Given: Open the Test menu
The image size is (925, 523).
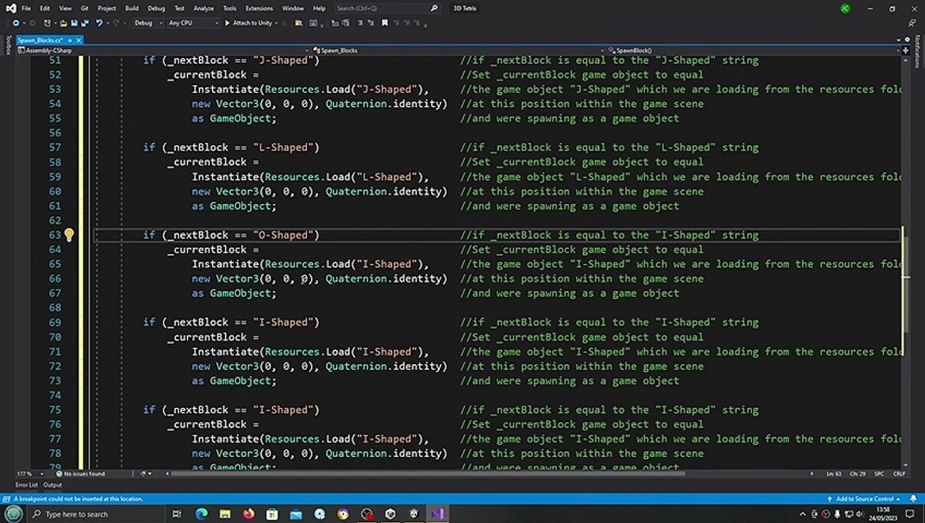Looking at the screenshot, I should [180, 8].
